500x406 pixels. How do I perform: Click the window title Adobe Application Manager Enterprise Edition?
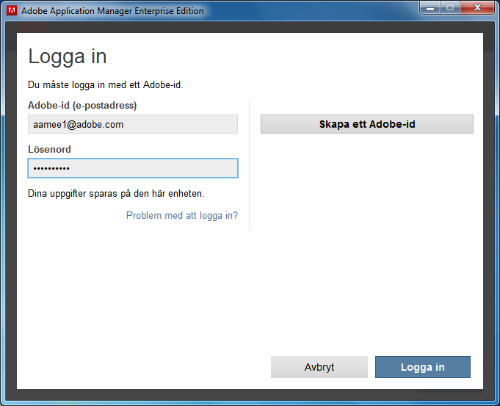tap(112, 11)
